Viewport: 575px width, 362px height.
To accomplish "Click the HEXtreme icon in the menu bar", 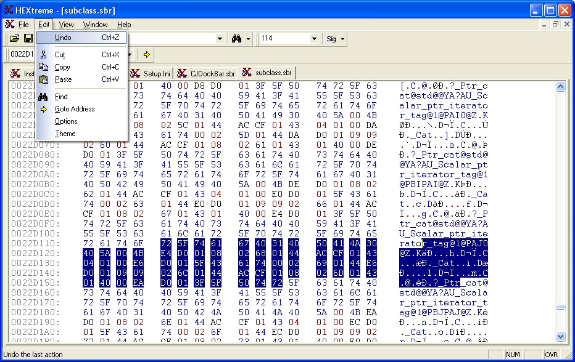I will (10, 25).
